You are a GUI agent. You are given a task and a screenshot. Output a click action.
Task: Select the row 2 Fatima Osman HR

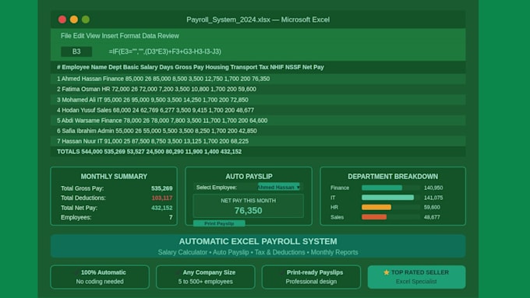(258, 89)
